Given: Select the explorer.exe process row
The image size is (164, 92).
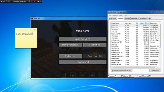Looking at the screenshot, I should pos(135,40).
